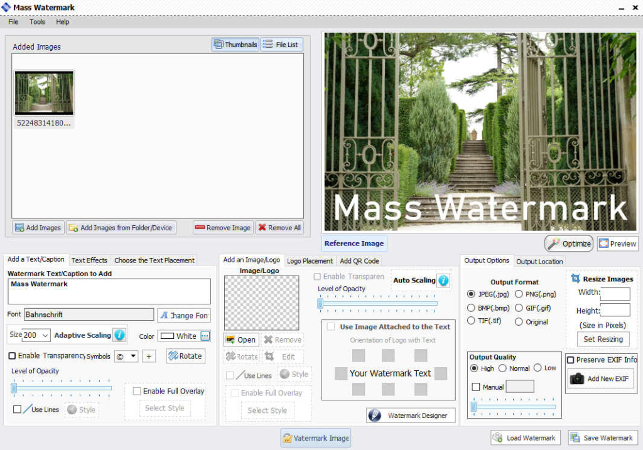The height and width of the screenshot is (450, 643).
Task: Open logo lines Style button
Action: point(294,374)
